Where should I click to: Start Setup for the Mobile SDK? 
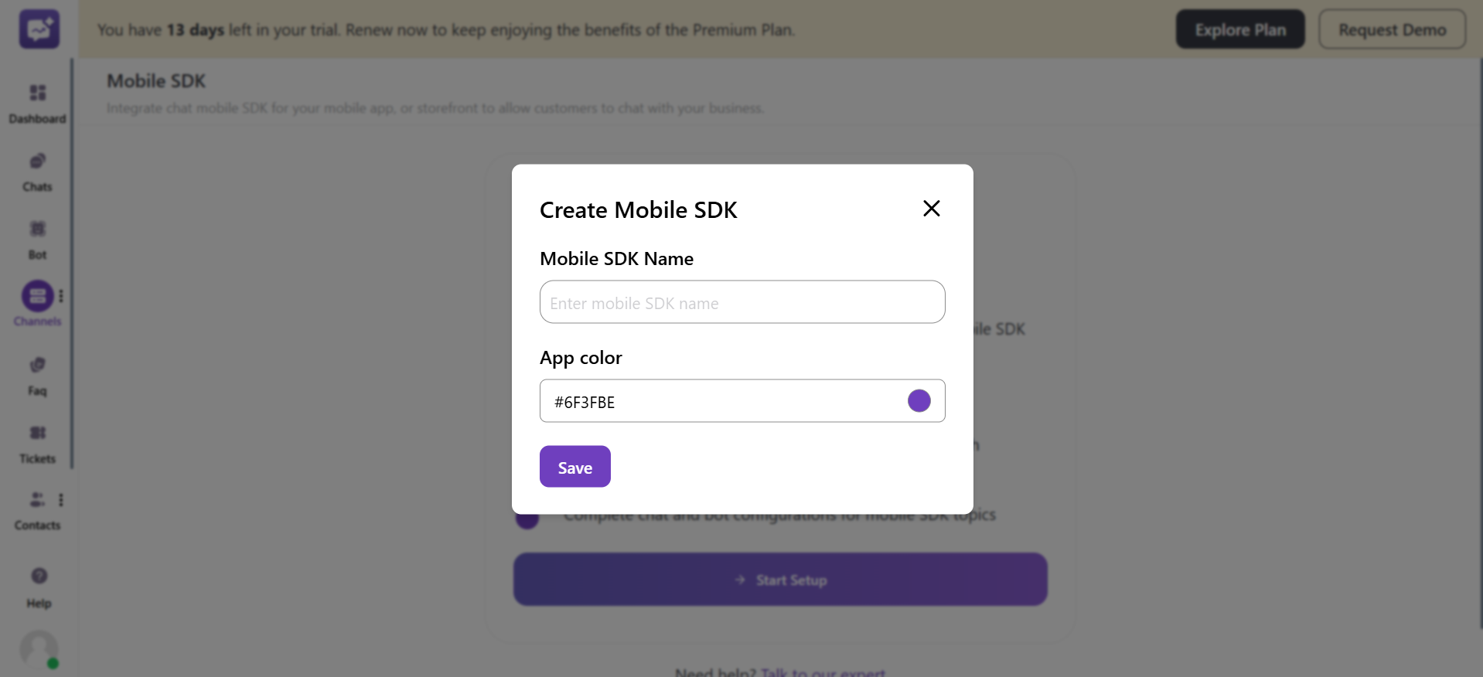pos(779,579)
